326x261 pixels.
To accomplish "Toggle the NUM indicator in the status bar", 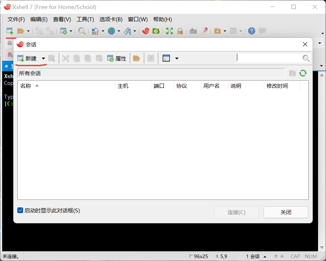I will pos(310,256).
